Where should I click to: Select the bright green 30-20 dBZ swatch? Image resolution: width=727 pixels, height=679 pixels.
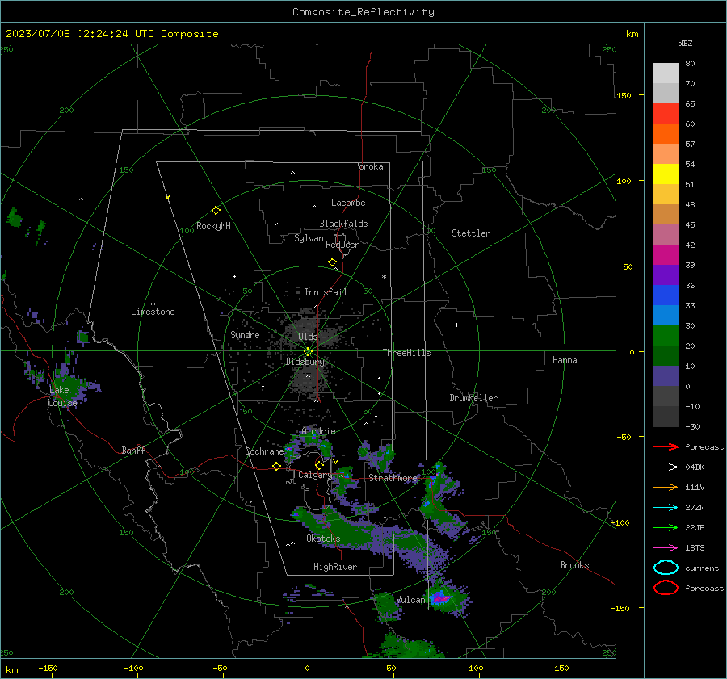666,336
